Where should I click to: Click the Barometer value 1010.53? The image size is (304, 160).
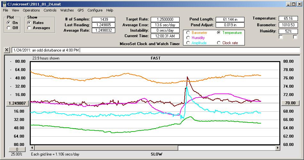click(x=288, y=25)
